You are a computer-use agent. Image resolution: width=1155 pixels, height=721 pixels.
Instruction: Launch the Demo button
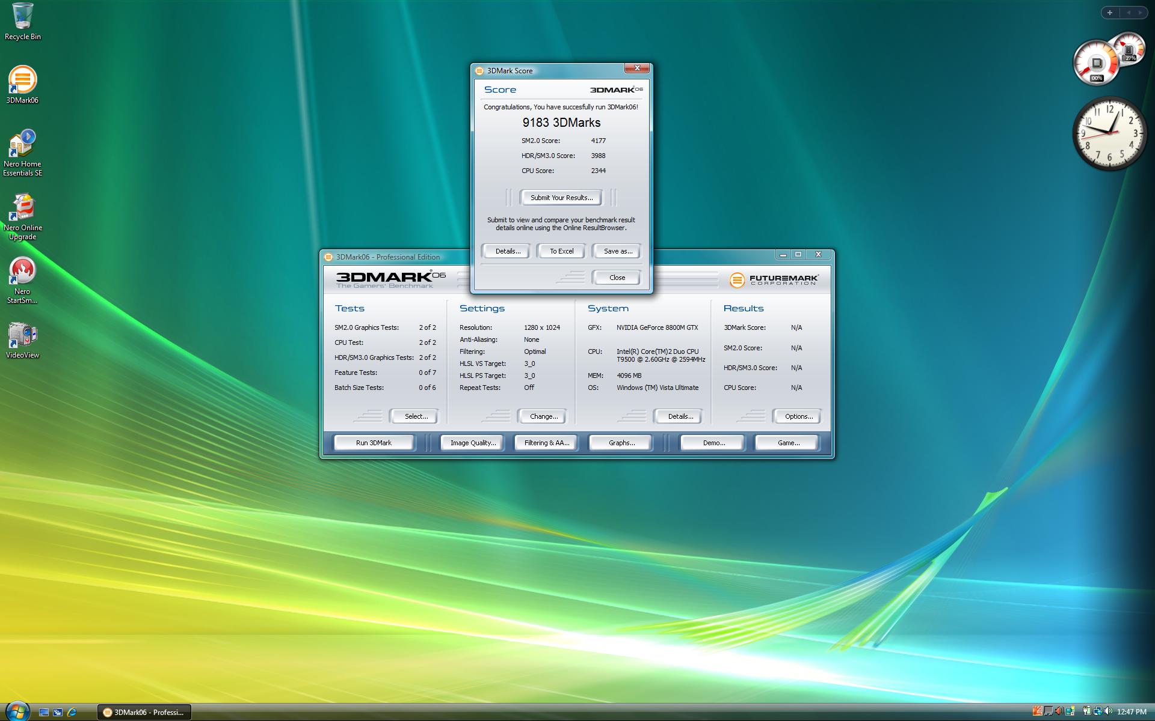pos(713,443)
